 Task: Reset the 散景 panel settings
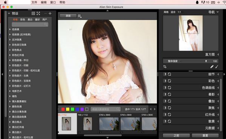[x=169, y=121]
